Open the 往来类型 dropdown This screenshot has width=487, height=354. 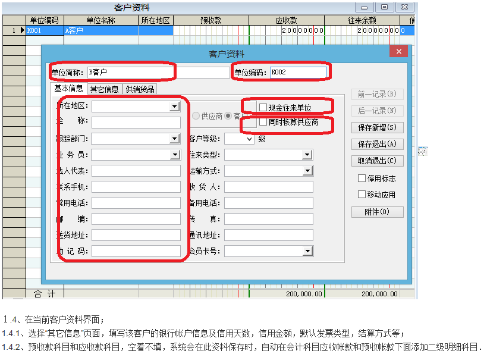point(307,155)
